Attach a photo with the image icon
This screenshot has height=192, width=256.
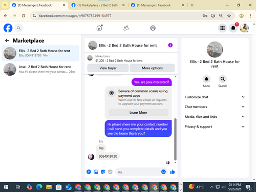pos(96,172)
